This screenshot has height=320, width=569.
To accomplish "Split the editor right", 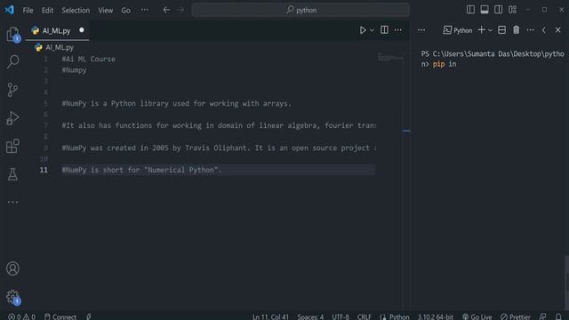I will point(384,30).
